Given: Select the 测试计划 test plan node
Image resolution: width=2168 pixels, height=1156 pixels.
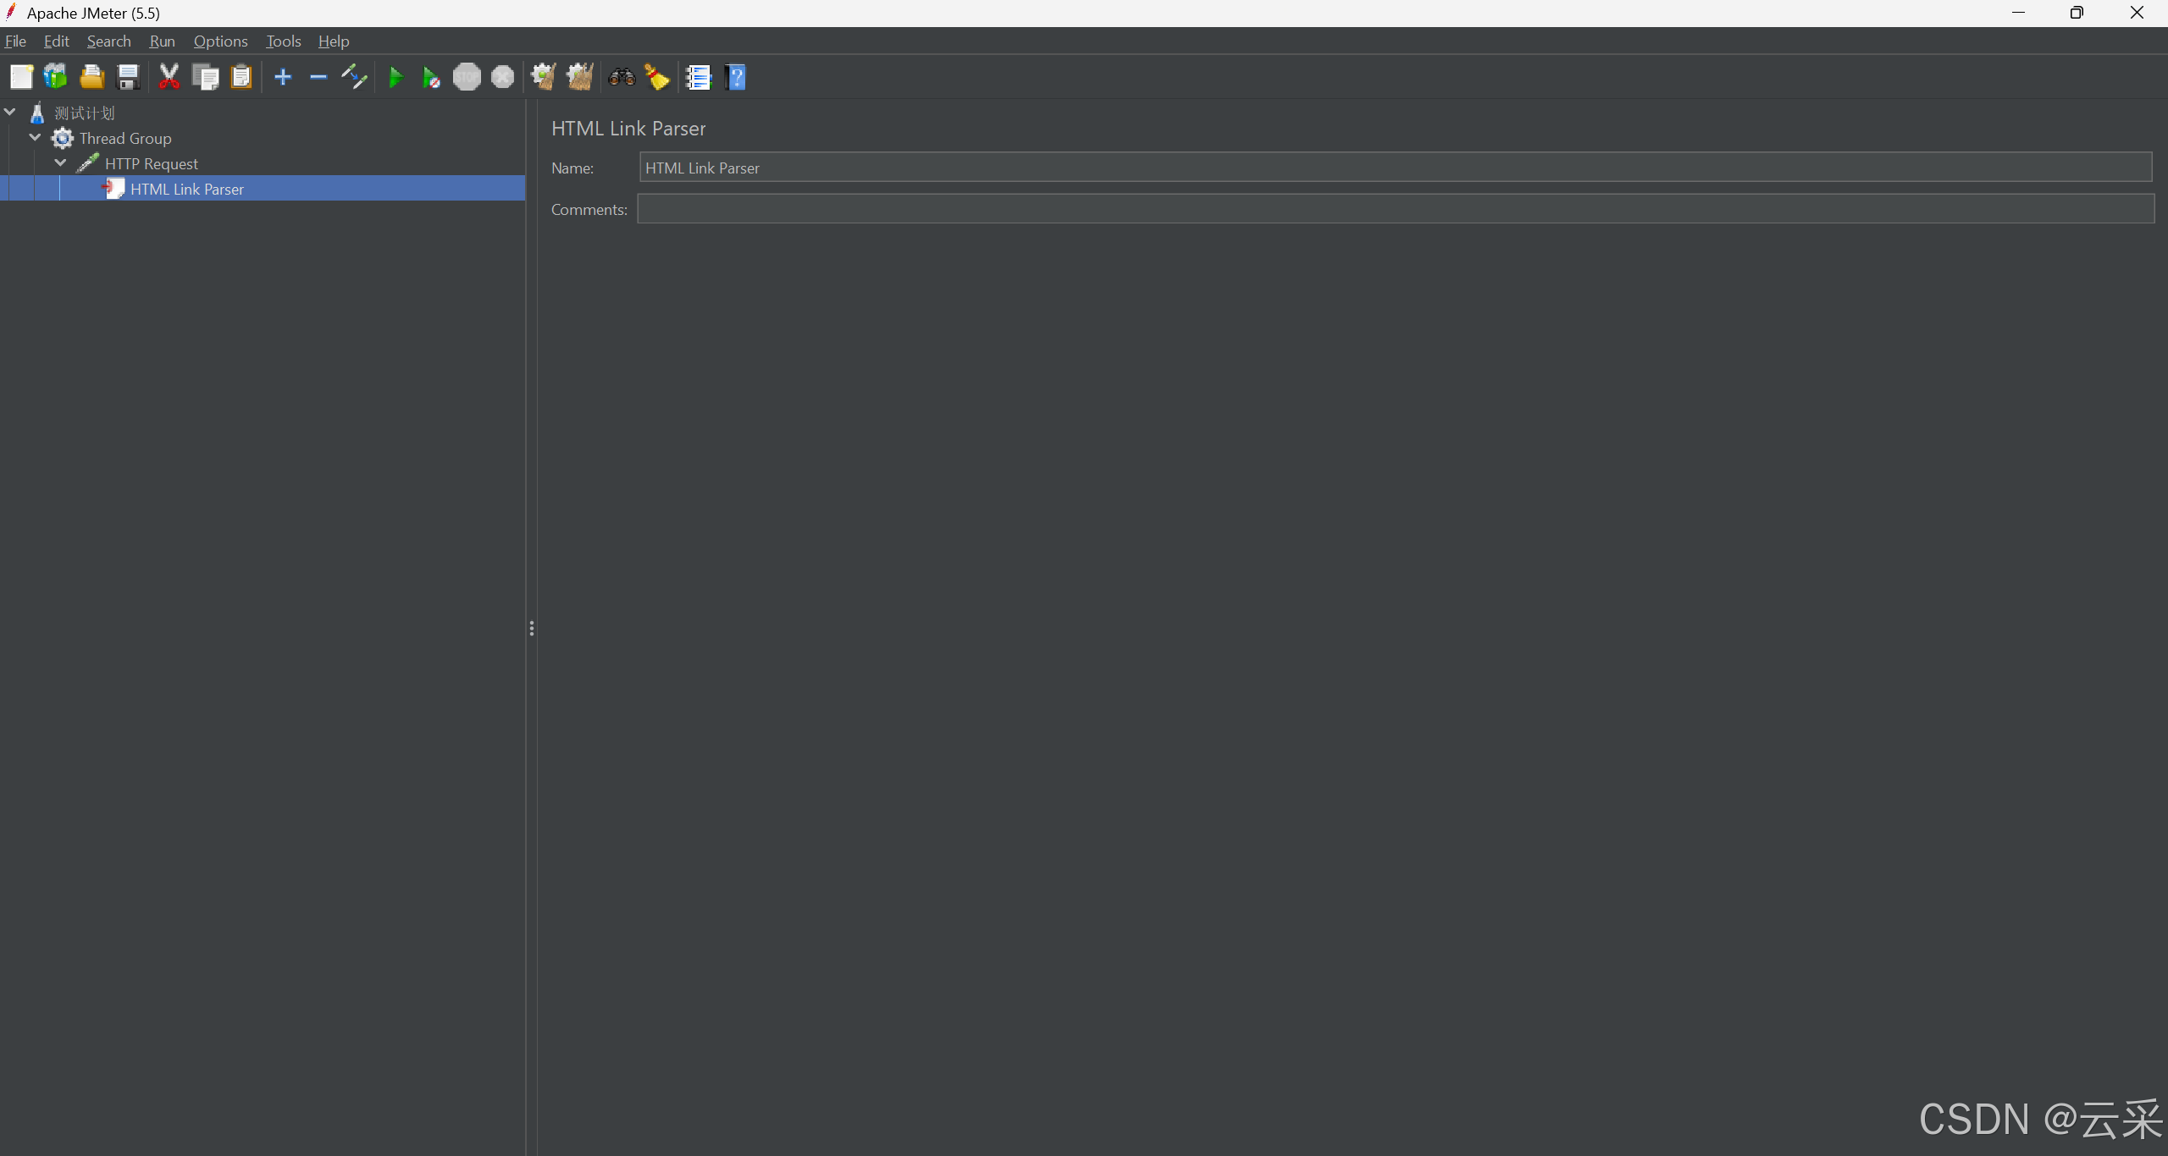Looking at the screenshot, I should [84, 113].
